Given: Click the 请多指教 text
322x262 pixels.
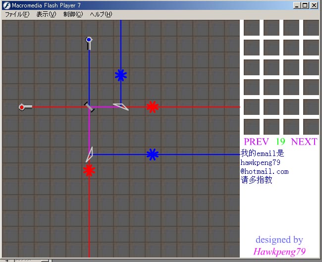Looking at the screenshot, I should pos(256,180).
